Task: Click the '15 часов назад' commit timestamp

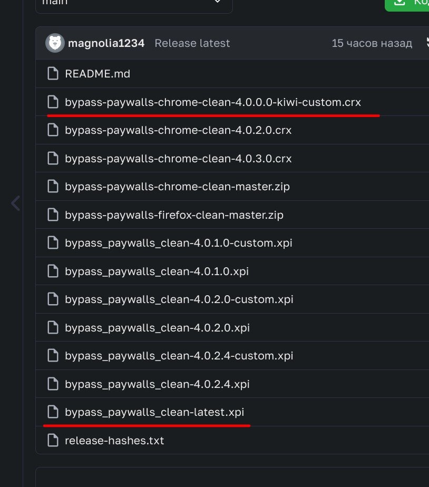Action: (372, 43)
